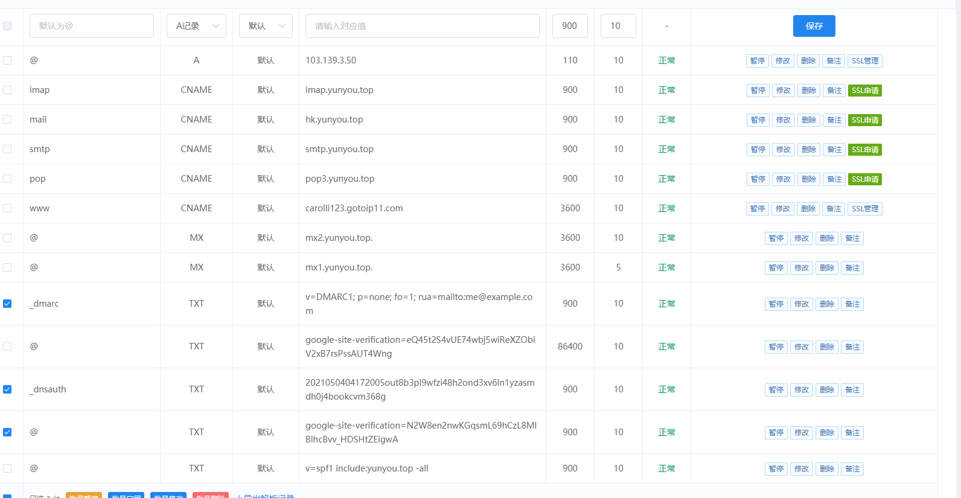Click the TTL input field showing 900
This screenshot has height=498, width=961.
coord(569,26)
